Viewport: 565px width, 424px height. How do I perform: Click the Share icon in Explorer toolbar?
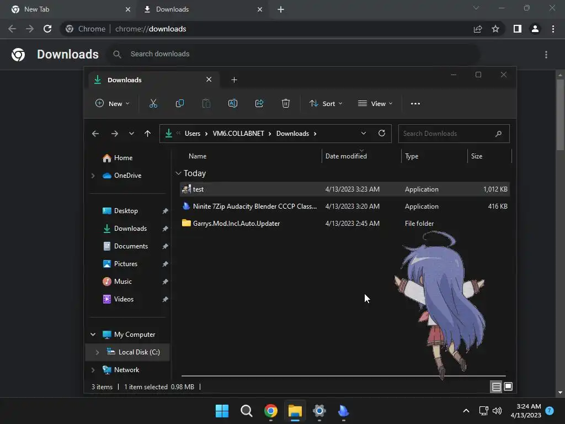pos(259,103)
